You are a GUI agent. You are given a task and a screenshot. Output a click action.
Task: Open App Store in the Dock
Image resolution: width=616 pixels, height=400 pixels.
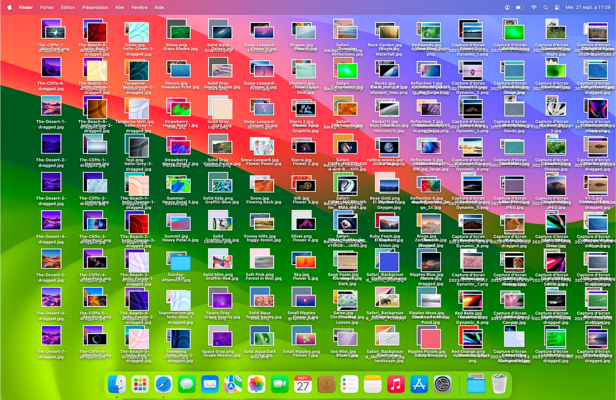click(419, 384)
